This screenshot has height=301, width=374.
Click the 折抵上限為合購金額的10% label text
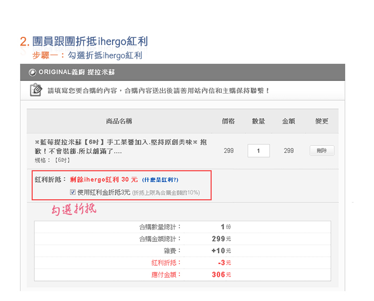click(x=165, y=193)
